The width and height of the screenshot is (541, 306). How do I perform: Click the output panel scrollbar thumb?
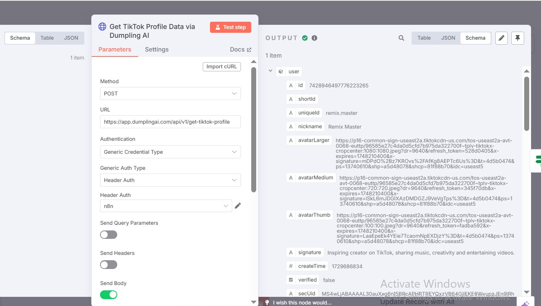point(526,103)
